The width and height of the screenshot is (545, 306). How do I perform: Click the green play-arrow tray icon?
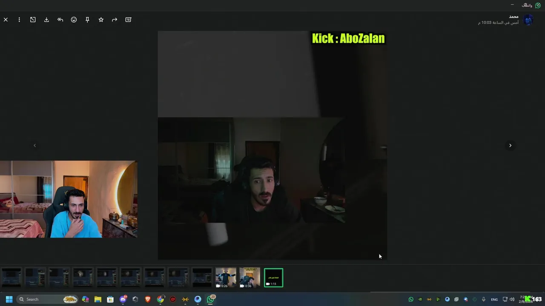pos(438,299)
